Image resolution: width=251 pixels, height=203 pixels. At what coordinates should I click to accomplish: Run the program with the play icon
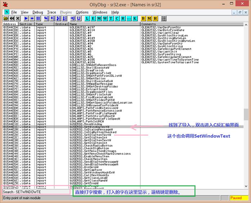[26, 19]
